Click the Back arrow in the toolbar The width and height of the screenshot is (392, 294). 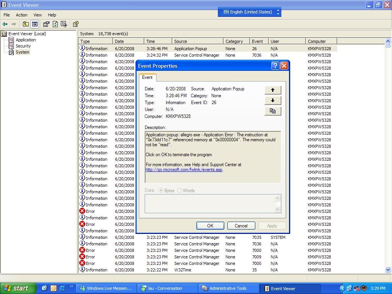tap(5, 24)
